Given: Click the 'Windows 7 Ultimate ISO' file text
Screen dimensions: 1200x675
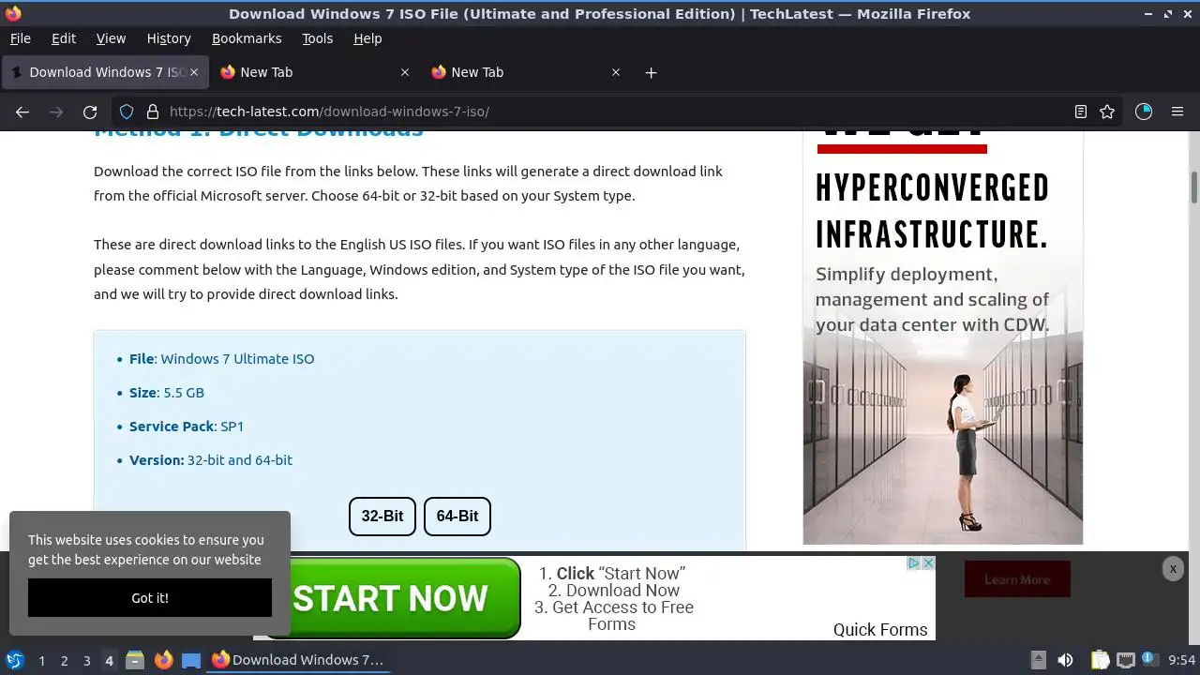Looking at the screenshot, I should tap(237, 359).
